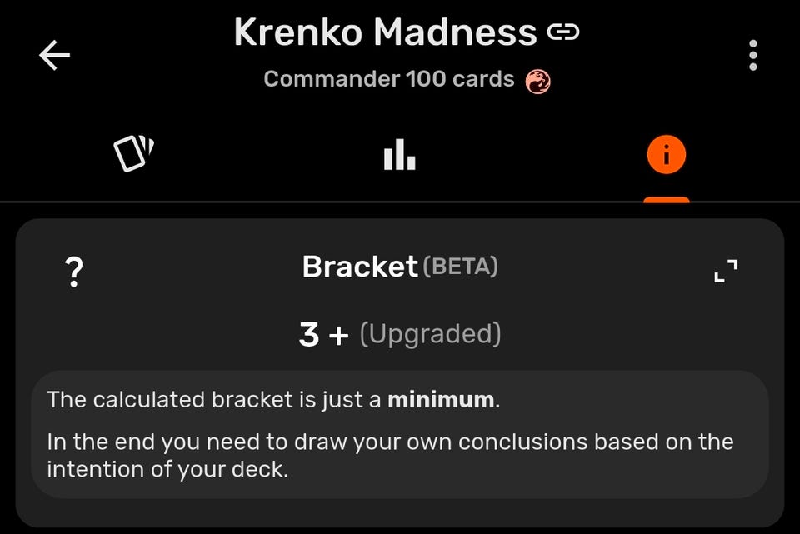The image size is (800, 534).
Task: Click the bold word minimum
Action: [x=441, y=400]
